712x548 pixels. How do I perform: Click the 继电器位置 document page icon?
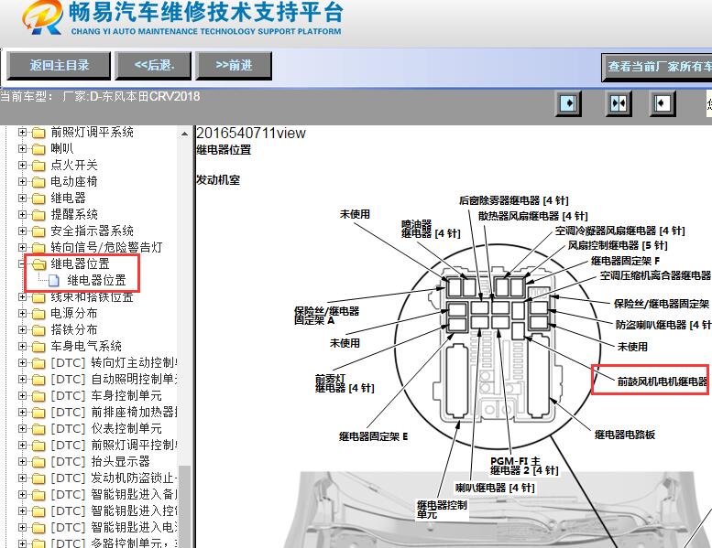(54, 281)
